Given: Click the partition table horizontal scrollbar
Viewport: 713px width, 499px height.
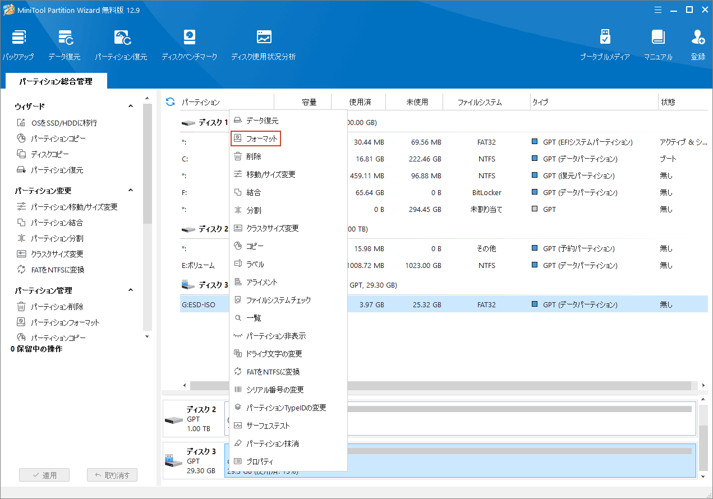Looking at the screenshot, I should pos(440,386).
